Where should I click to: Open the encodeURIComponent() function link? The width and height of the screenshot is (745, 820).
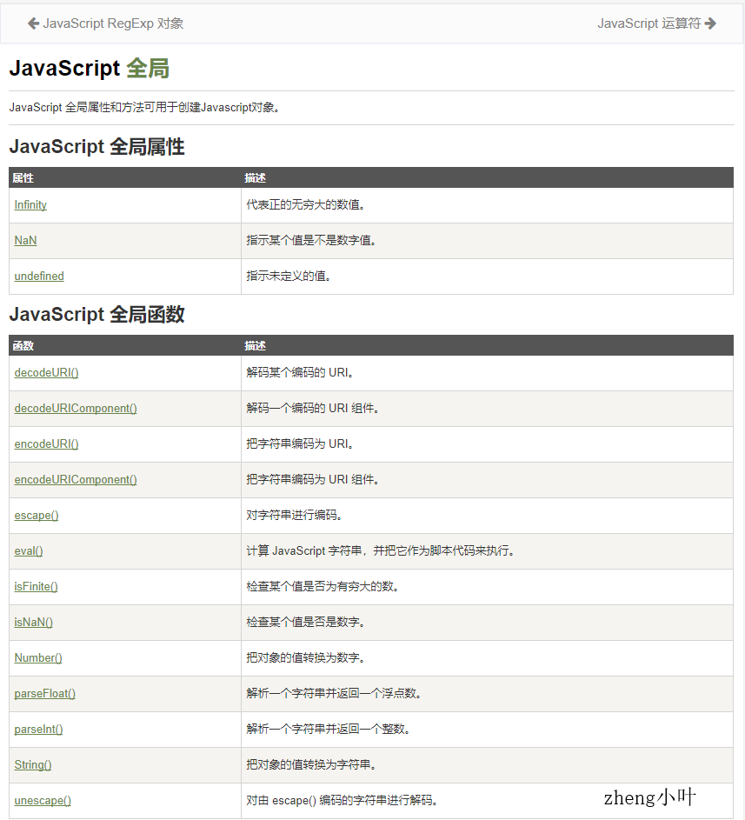(x=76, y=479)
